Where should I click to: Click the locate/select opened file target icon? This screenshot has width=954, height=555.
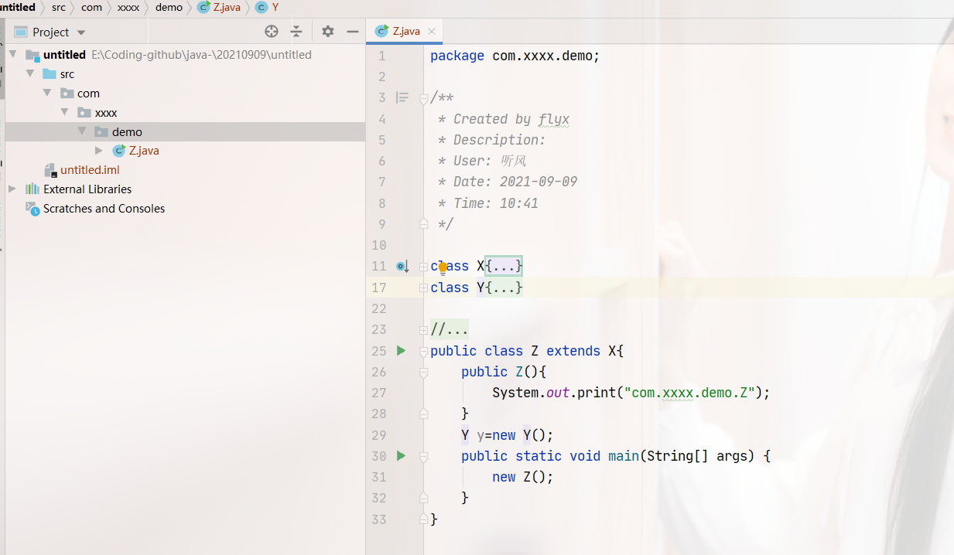pyautogui.click(x=271, y=32)
